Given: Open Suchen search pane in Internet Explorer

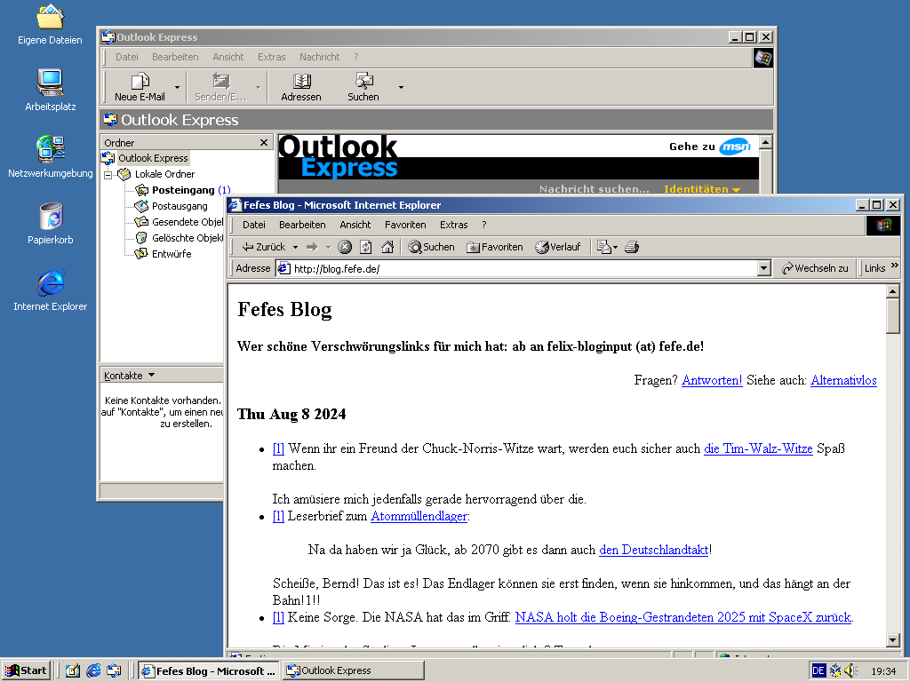Looking at the screenshot, I should (431, 247).
